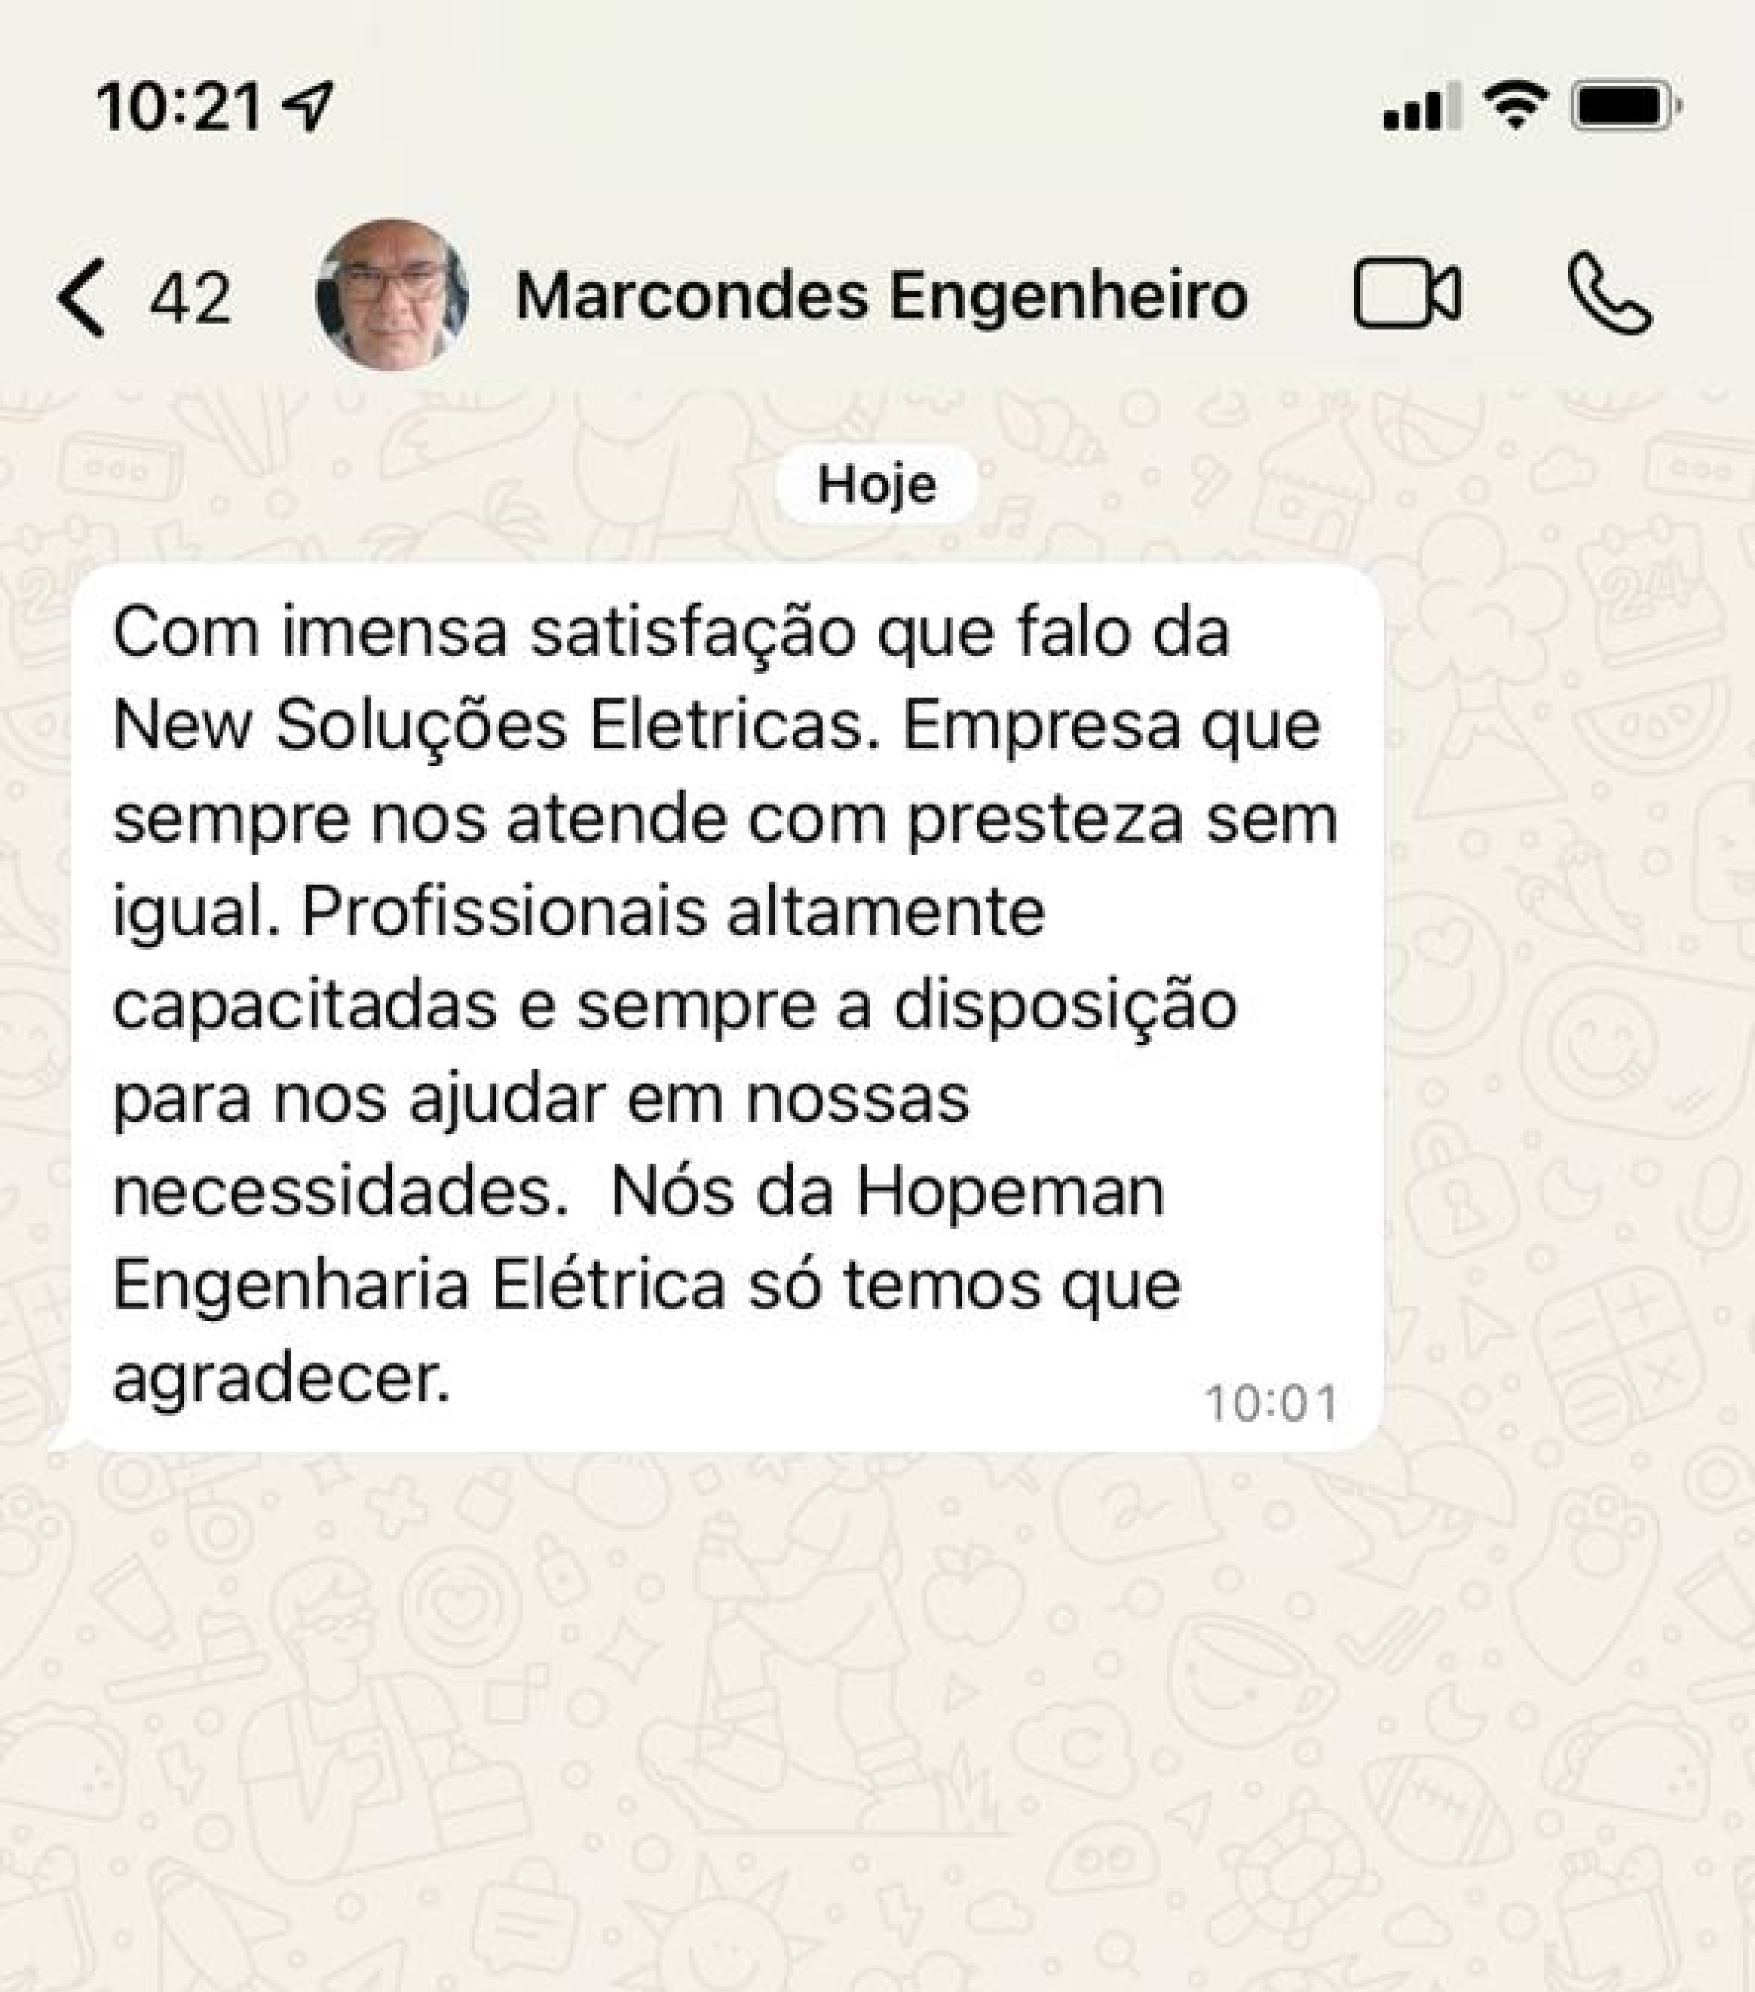Open Marcondes Engenheiro profile photo

point(392,295)
